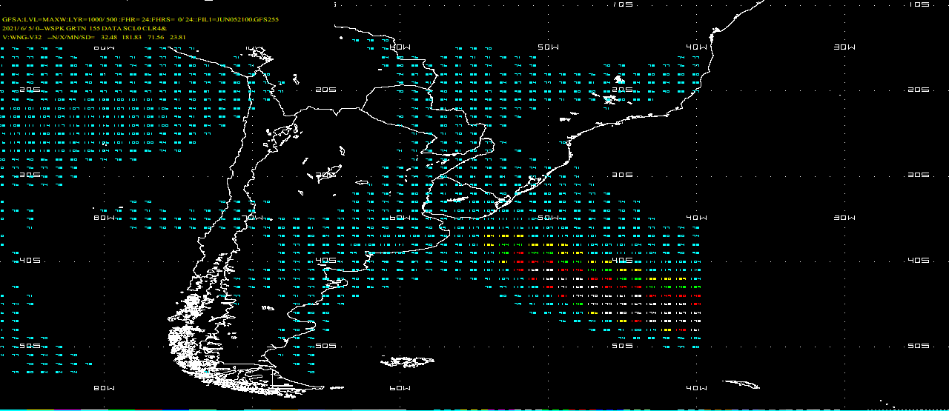The height and width of the screenshot is (411, 949).
Task: Select the 30W label in the middle row
Action: point(844,218)
